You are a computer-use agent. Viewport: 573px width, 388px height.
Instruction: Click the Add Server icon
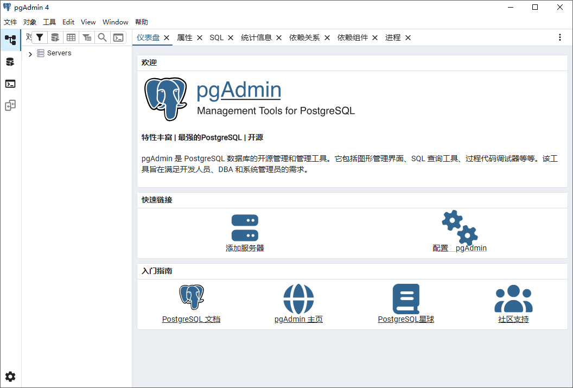pos(245,227)
